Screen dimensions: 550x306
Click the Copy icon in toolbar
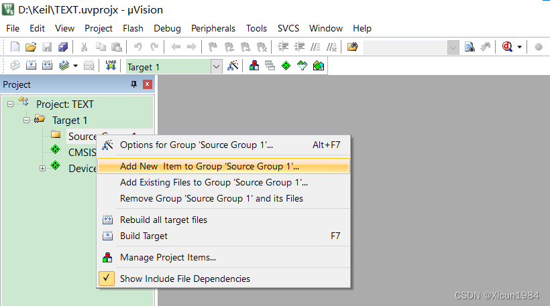(101, 47)
